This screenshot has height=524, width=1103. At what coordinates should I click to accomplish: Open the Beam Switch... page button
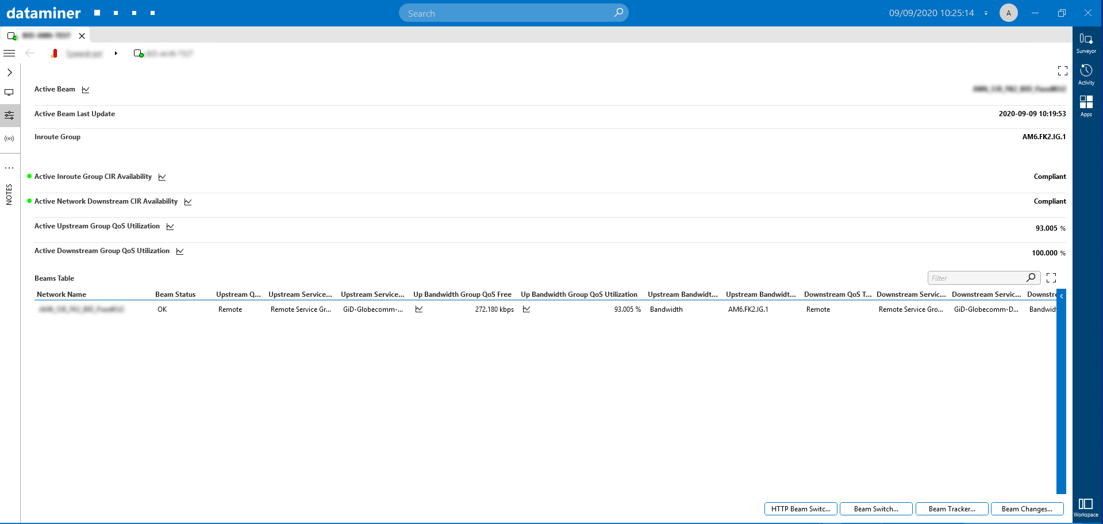tap(876, 509)
